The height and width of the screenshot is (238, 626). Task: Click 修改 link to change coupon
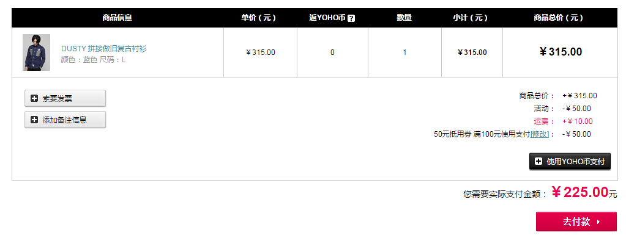point(540,134)
